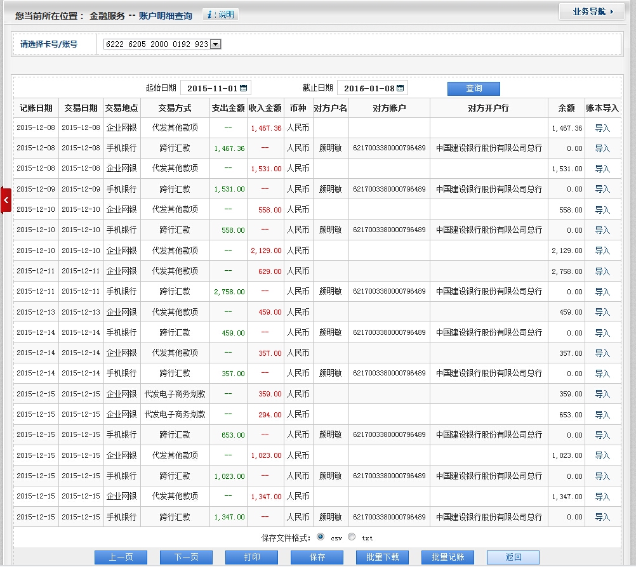Select csv file format radio button
Viewport: 636px width, 567px height.
[x=321, y=537]
